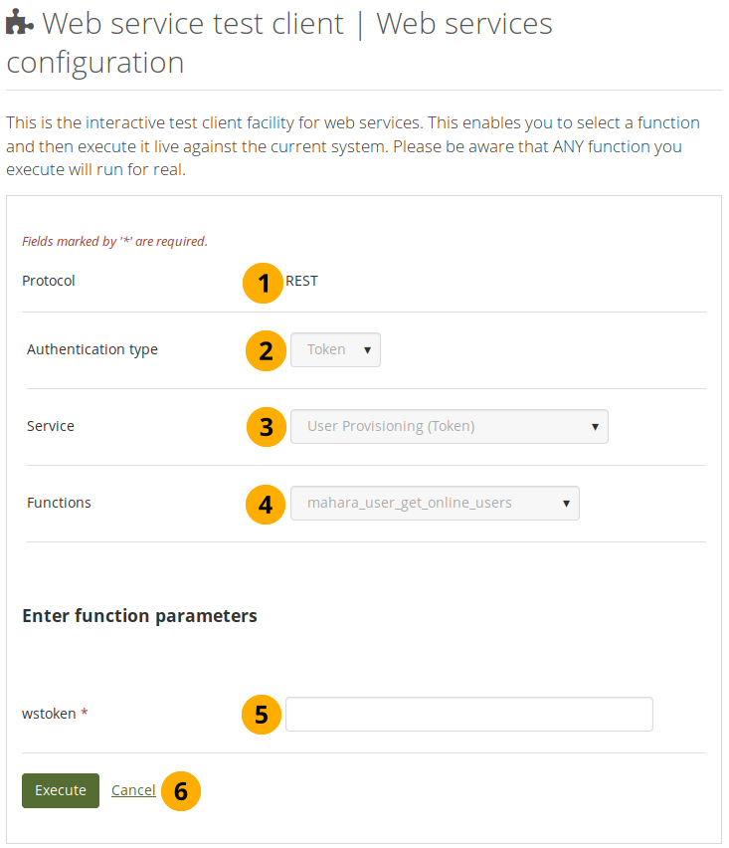Click the Functions field label
Image resolution: width=729 pixels, height=848 pixels.
click(59, 503)
